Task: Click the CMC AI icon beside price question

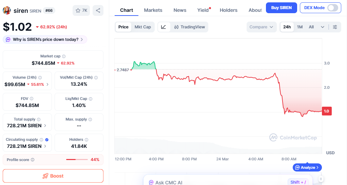Action: [x=8, y=39]
